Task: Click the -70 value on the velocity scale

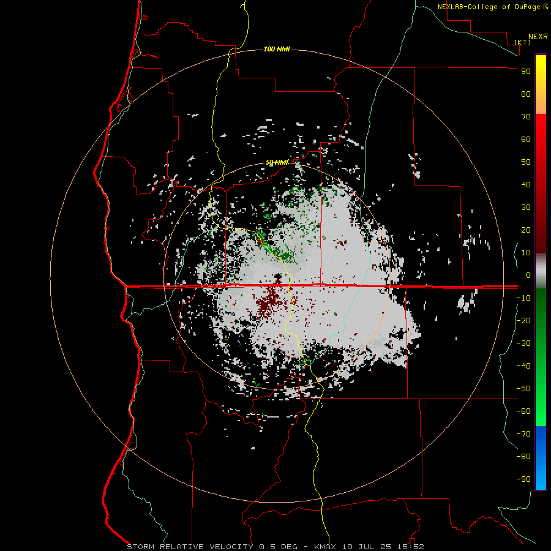Action: click(x=523, y=434)
